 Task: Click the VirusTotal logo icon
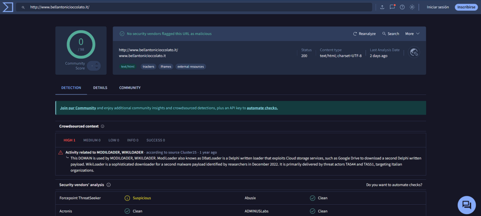(x=8, y=7)
